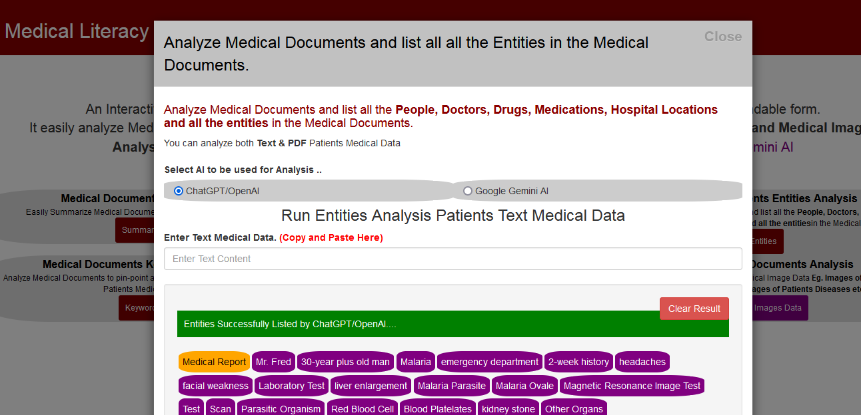This screenshot has width=861, height=415.
Task: Click the Mr. Fred entity tag
Action: tap(273, 361)
